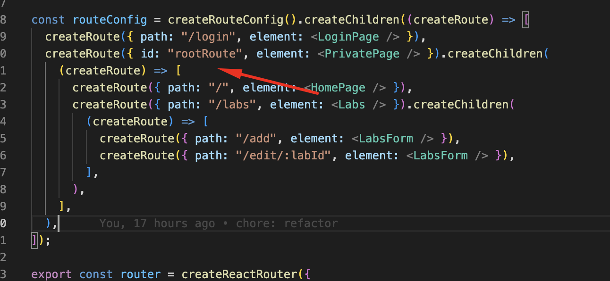Click the const keyword before routeConfig
Screen dimensions: 610x281
click(x=48, y=20)
